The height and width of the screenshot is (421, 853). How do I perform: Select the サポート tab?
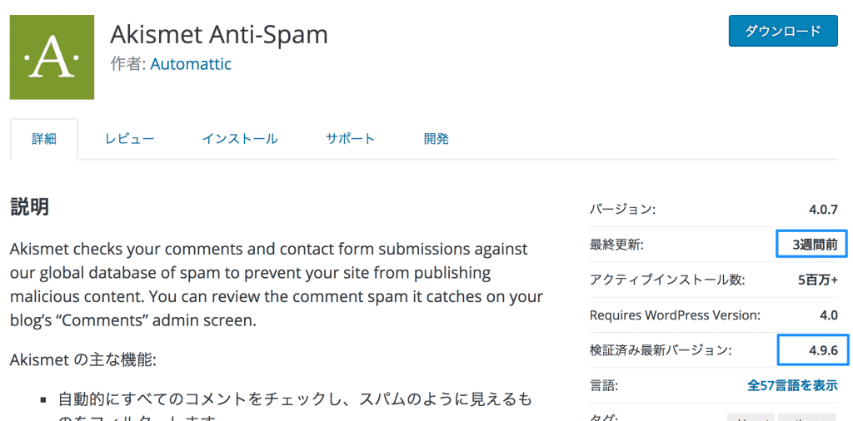(x=351, y=139)
